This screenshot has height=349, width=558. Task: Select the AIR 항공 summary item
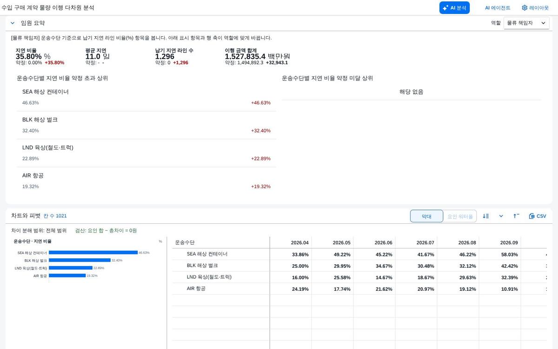click(146, 181)
